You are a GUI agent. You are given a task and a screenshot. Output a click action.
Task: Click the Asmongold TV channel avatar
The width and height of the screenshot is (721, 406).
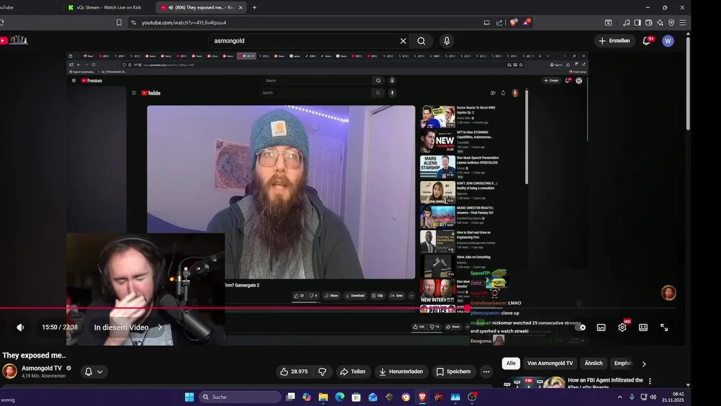pyautogui.click(x=10, y=371)
